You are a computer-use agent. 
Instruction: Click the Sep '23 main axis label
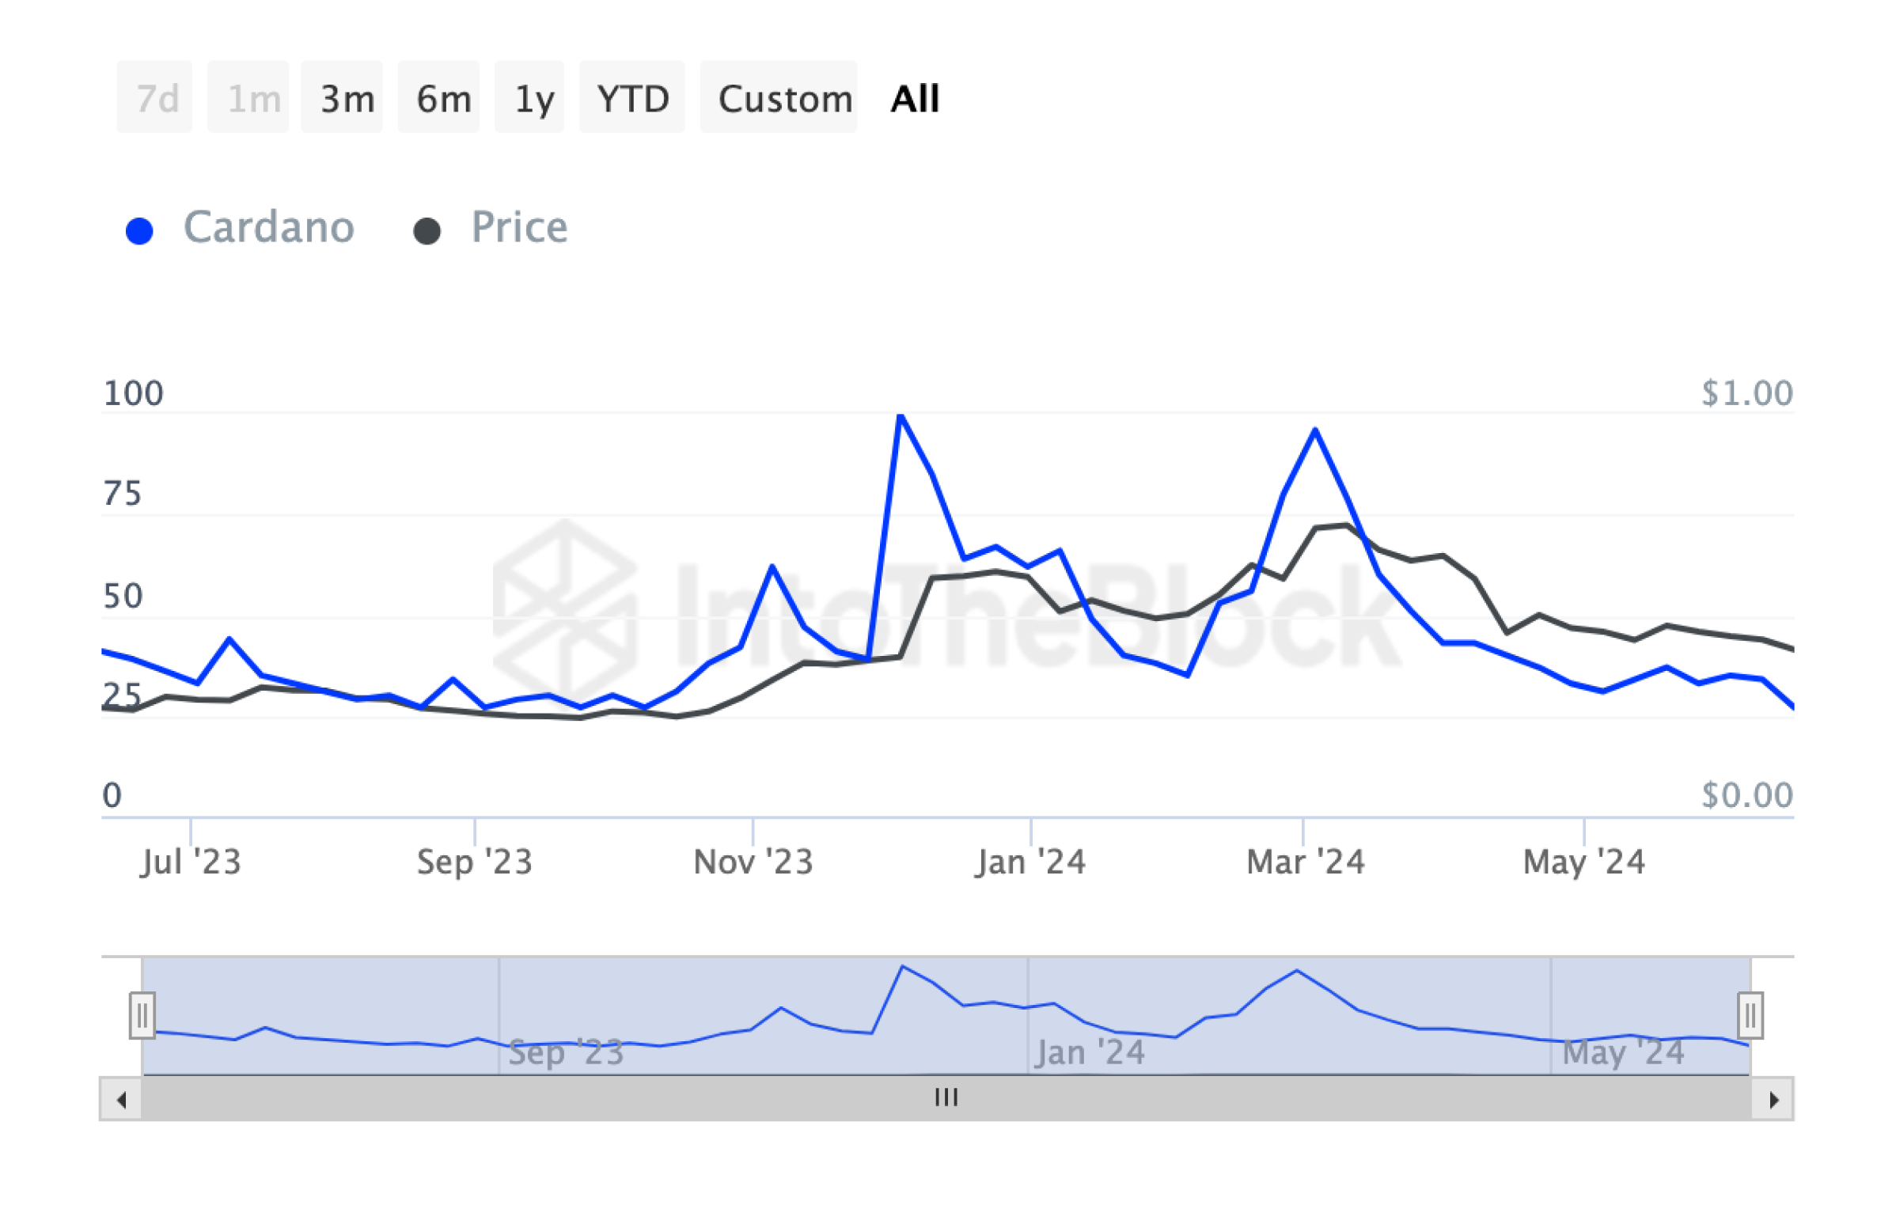475,862
